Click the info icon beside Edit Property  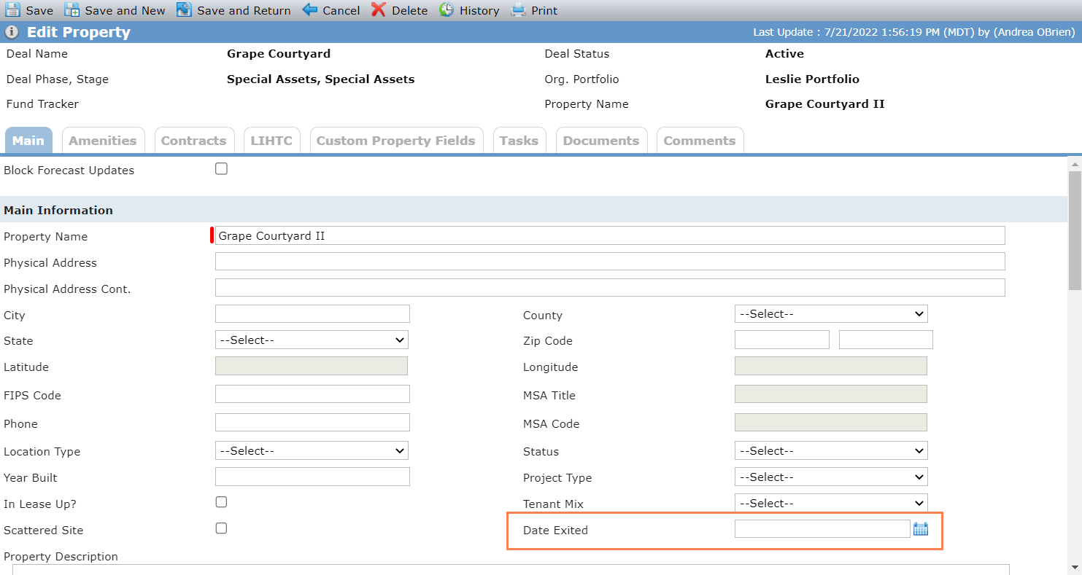(12, 32)
